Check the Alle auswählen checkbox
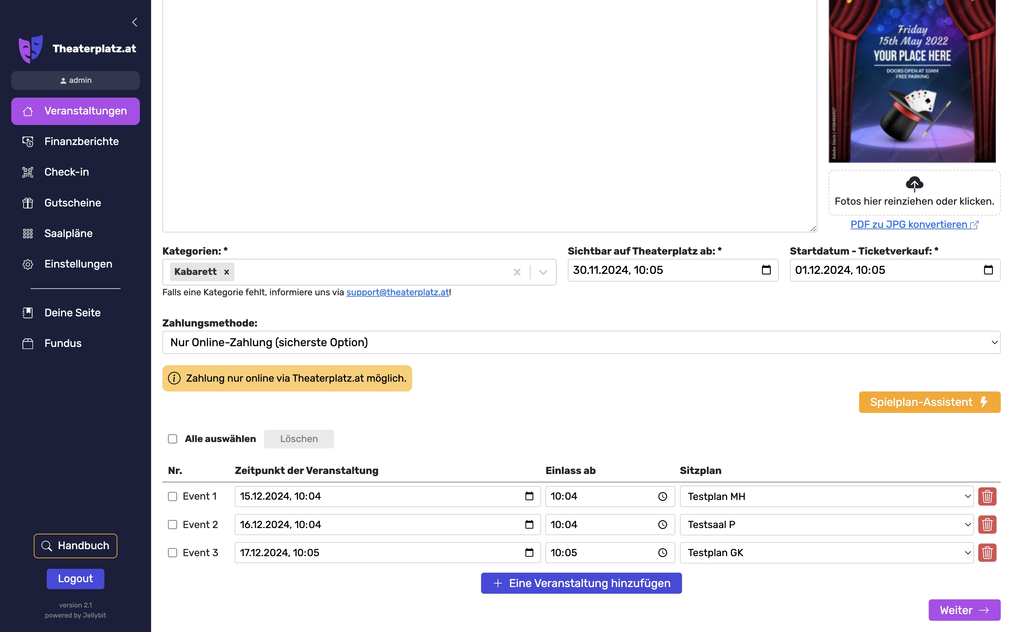The height and width of the screenshot is (632, 1012). point(173,439)
